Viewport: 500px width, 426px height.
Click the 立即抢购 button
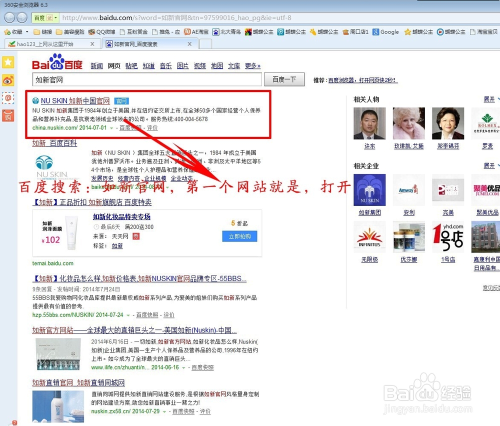point(240,236)
